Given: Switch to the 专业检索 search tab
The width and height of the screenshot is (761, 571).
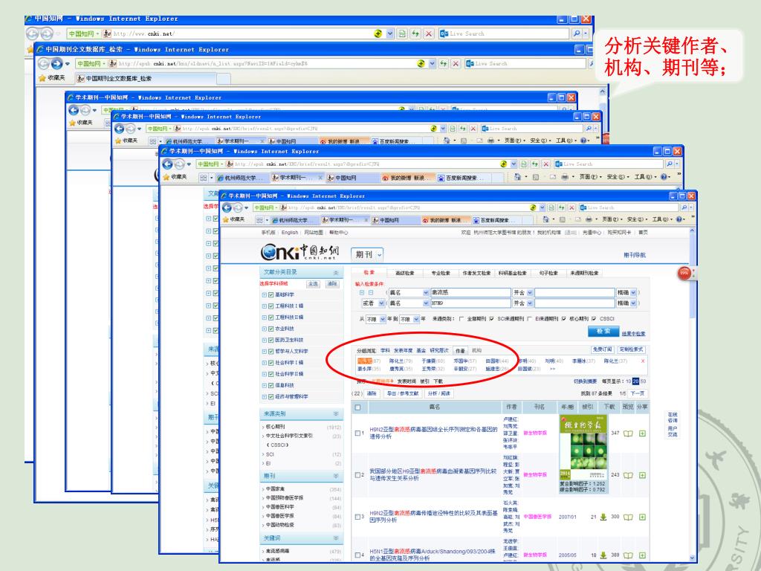Looking at the screenshot, I should tap(441, 273).
